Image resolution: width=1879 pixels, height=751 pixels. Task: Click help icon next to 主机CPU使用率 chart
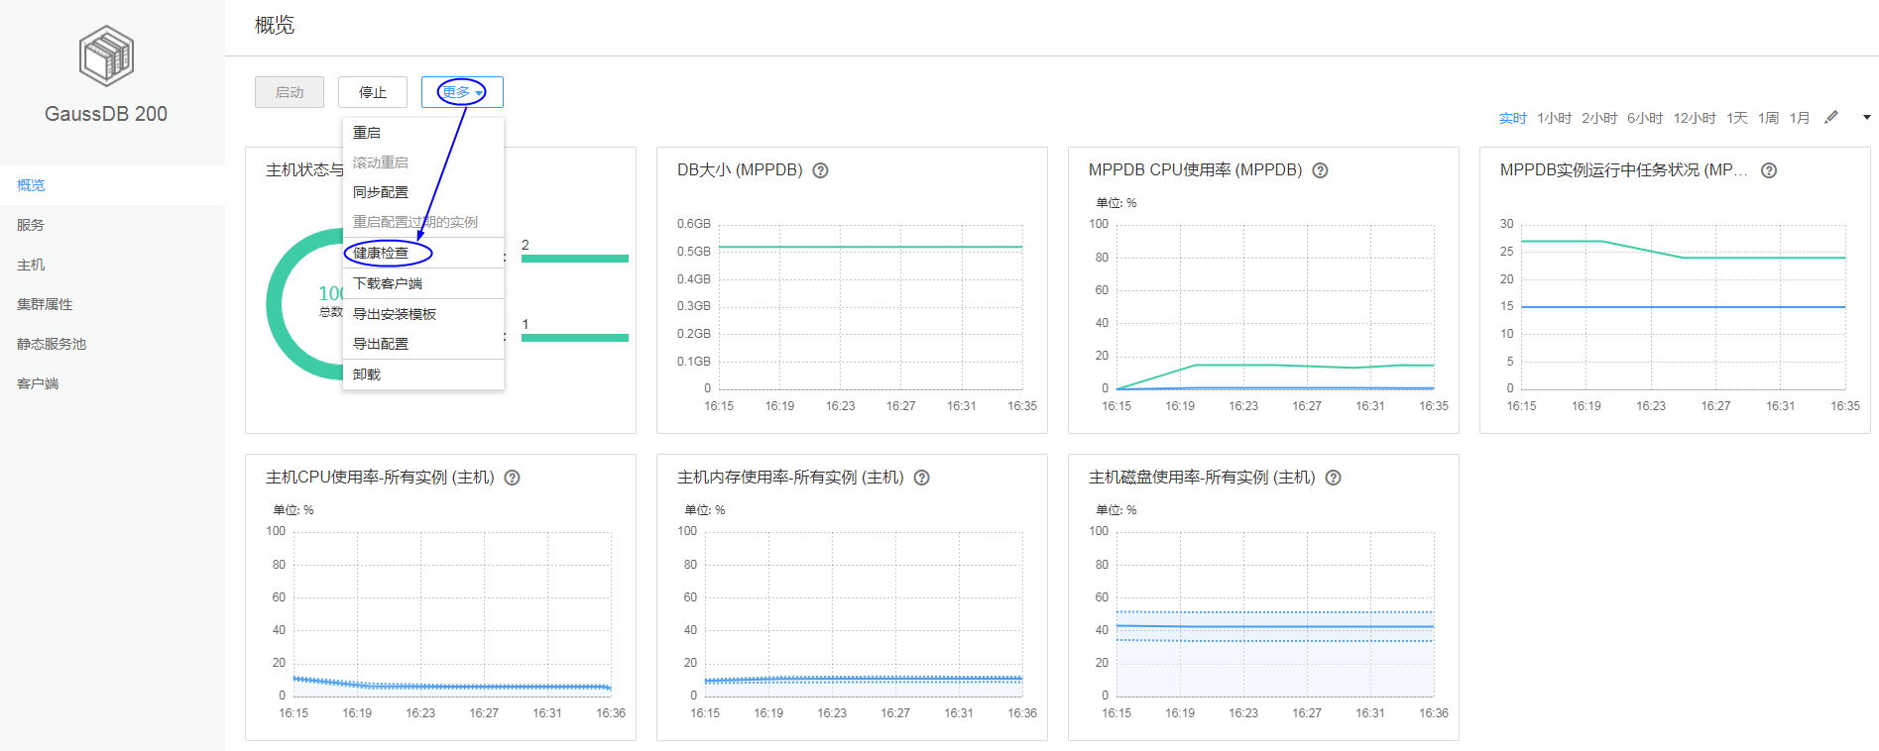[512, 478]
